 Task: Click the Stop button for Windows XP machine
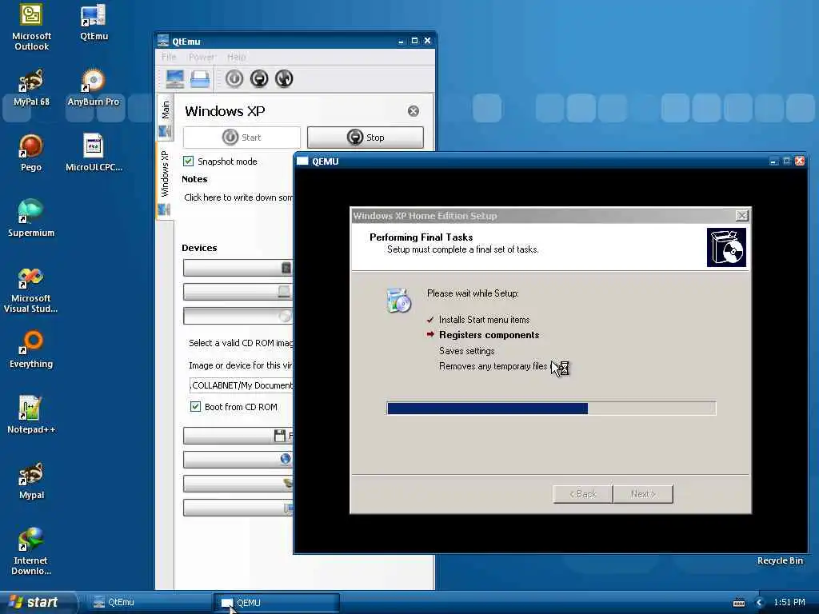coord(366,138)
